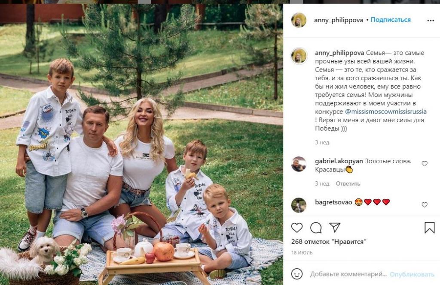Share post via the paper plane icon
This screenshot has height=285, width=440.
point(335,227)
